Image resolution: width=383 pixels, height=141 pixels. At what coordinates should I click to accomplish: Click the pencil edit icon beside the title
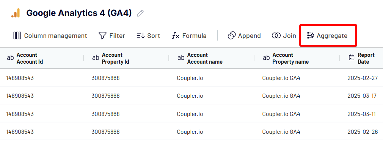(x=140, y=13)
